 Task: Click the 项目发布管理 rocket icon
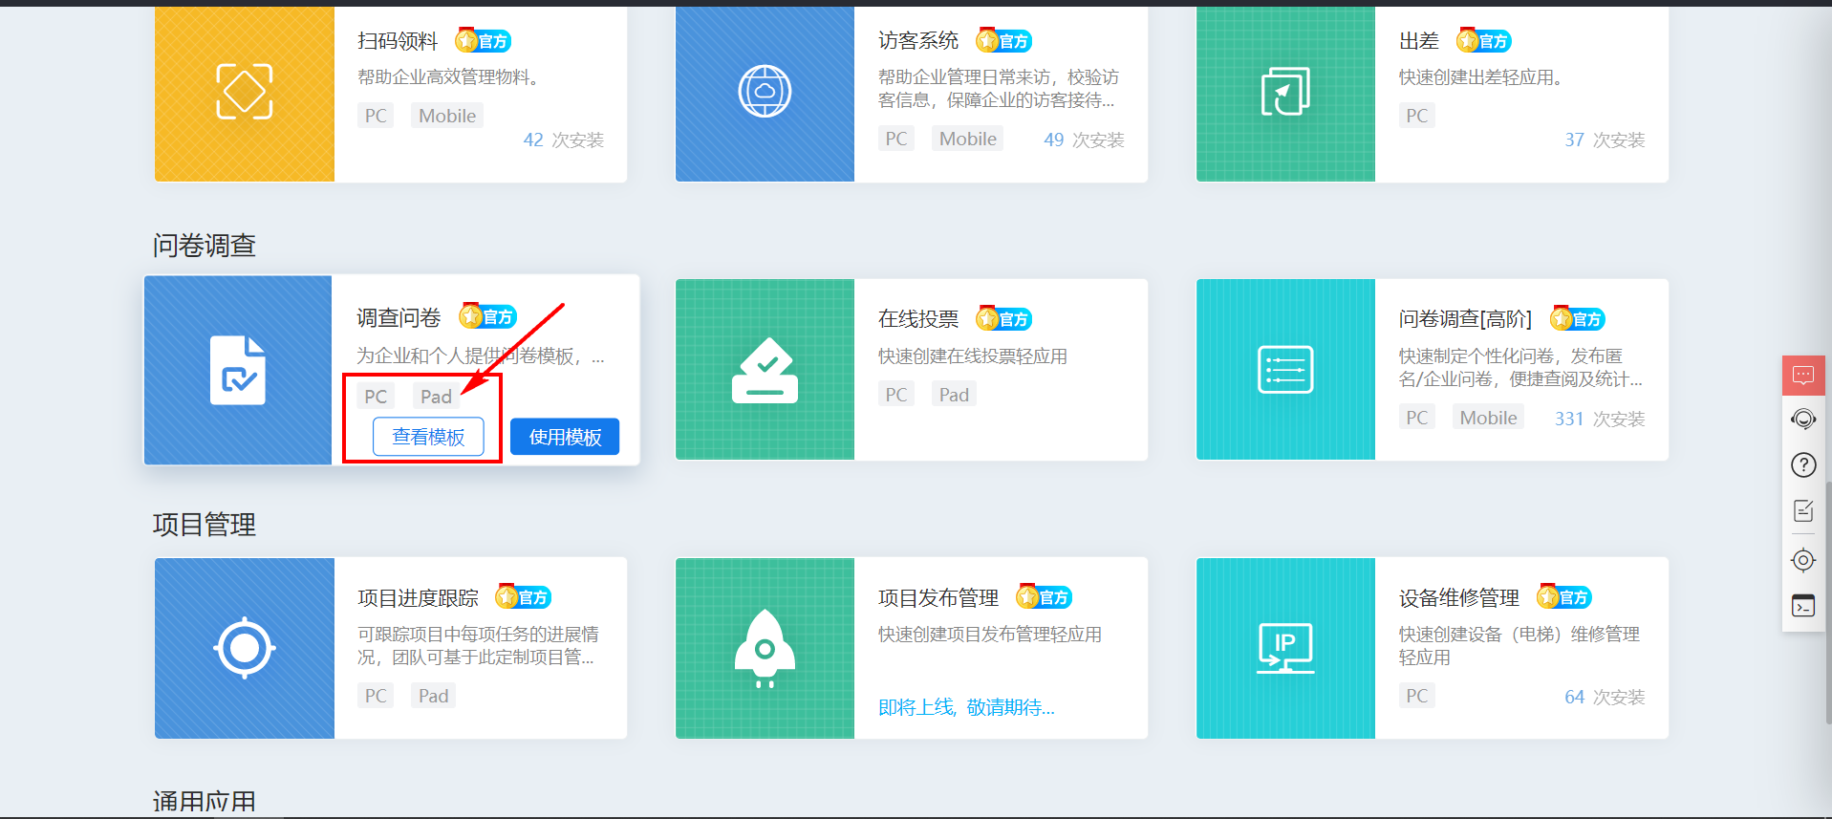pyautogui.click(x=765, y=648)
